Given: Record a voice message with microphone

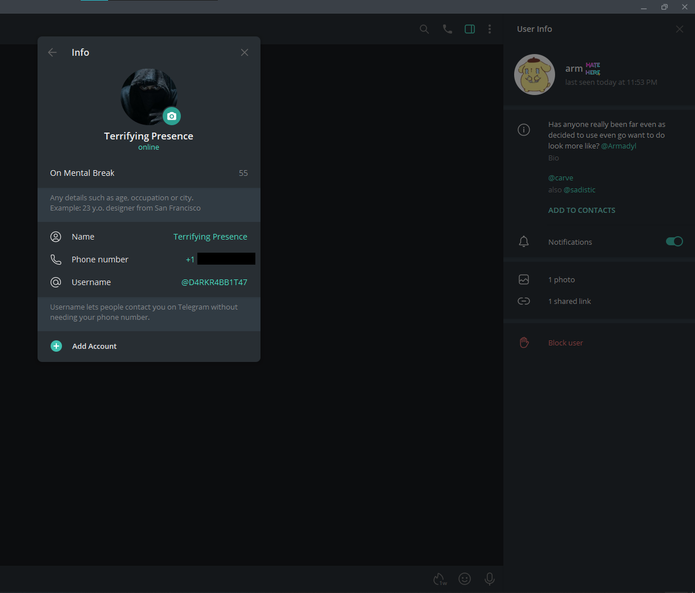Looking at the screenshot, I should coord(490,579).
